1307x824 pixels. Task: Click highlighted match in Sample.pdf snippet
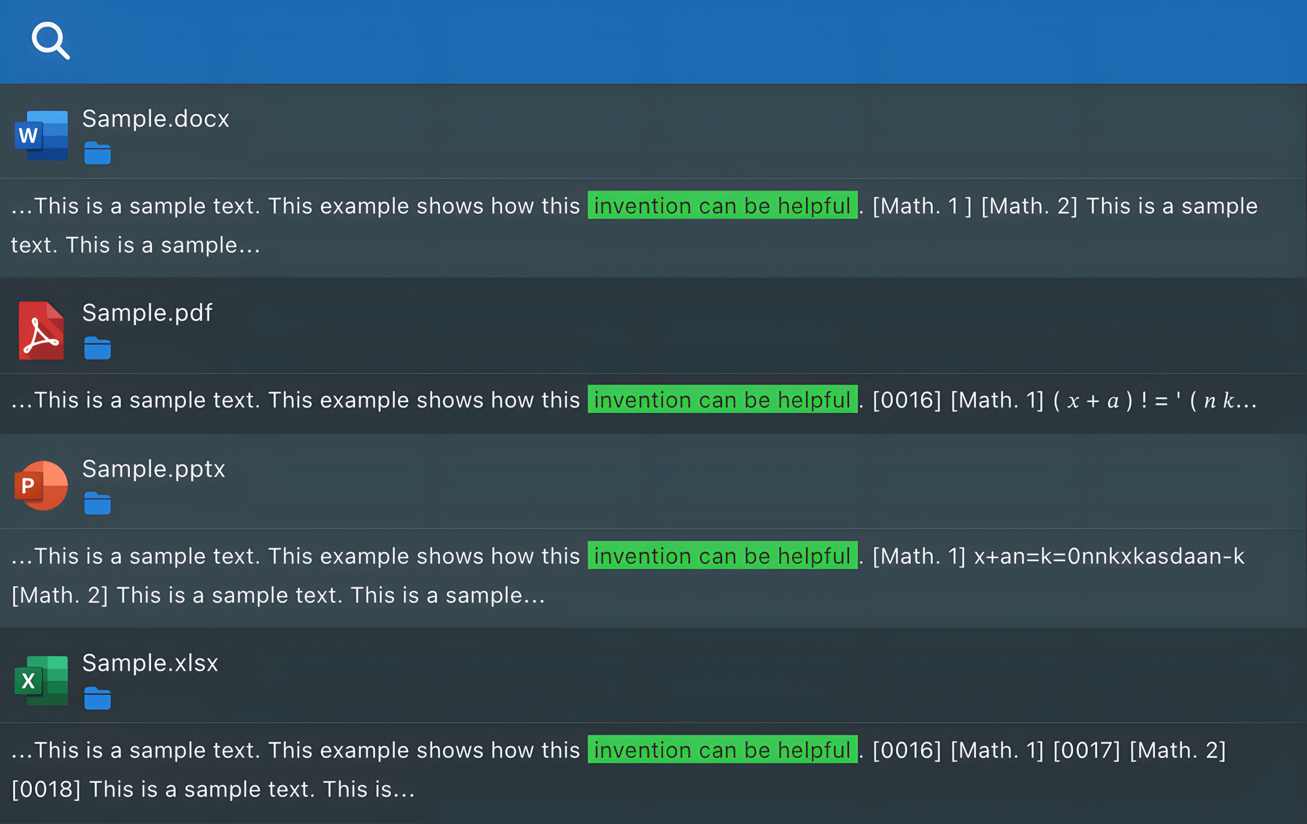722,400
